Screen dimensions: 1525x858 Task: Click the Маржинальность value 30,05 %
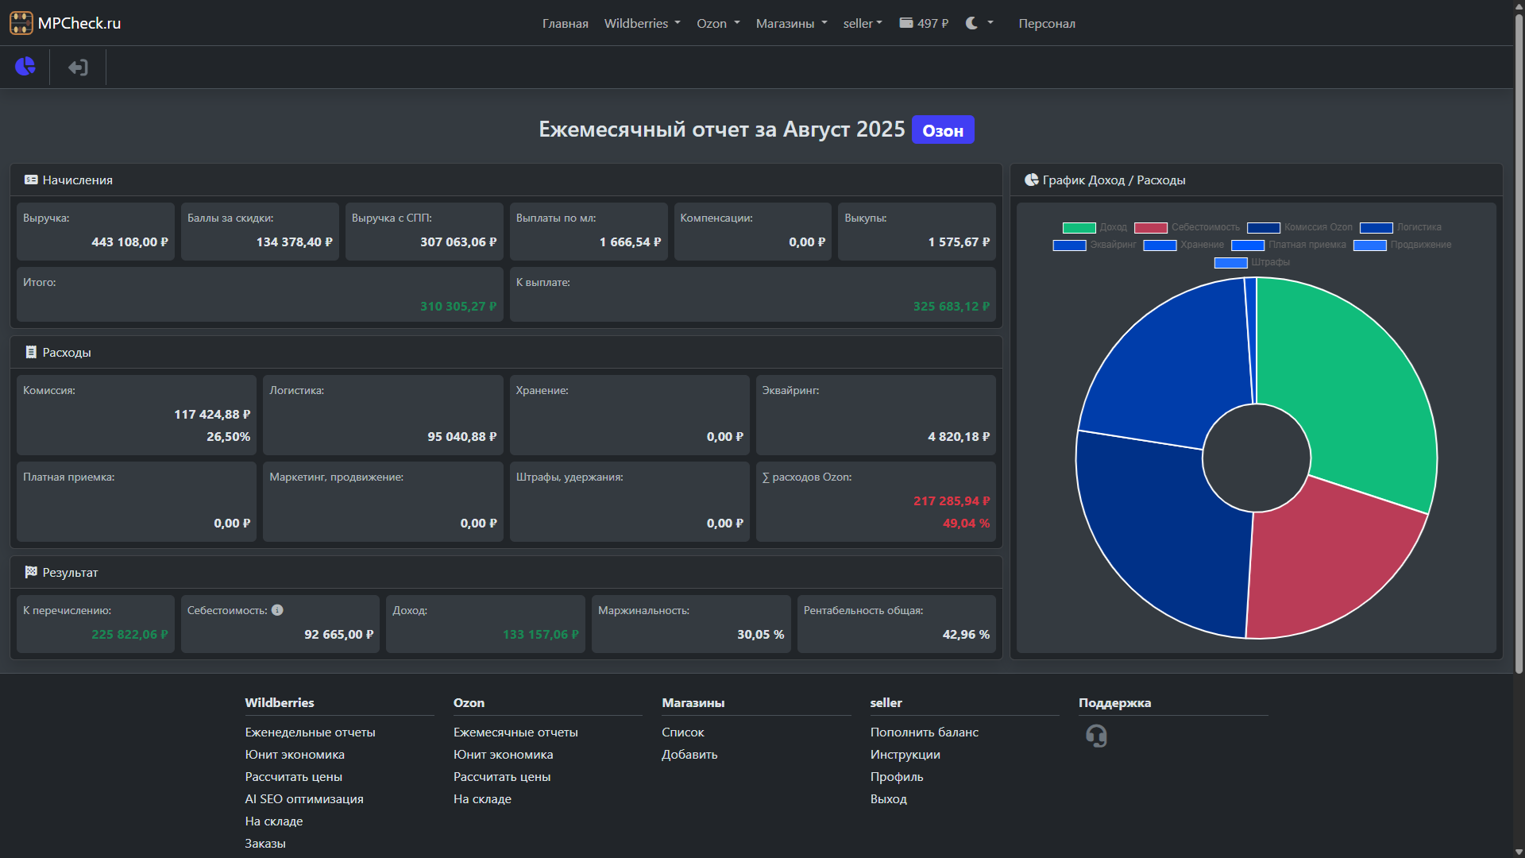pyautogui.click(x=760, y=634)
